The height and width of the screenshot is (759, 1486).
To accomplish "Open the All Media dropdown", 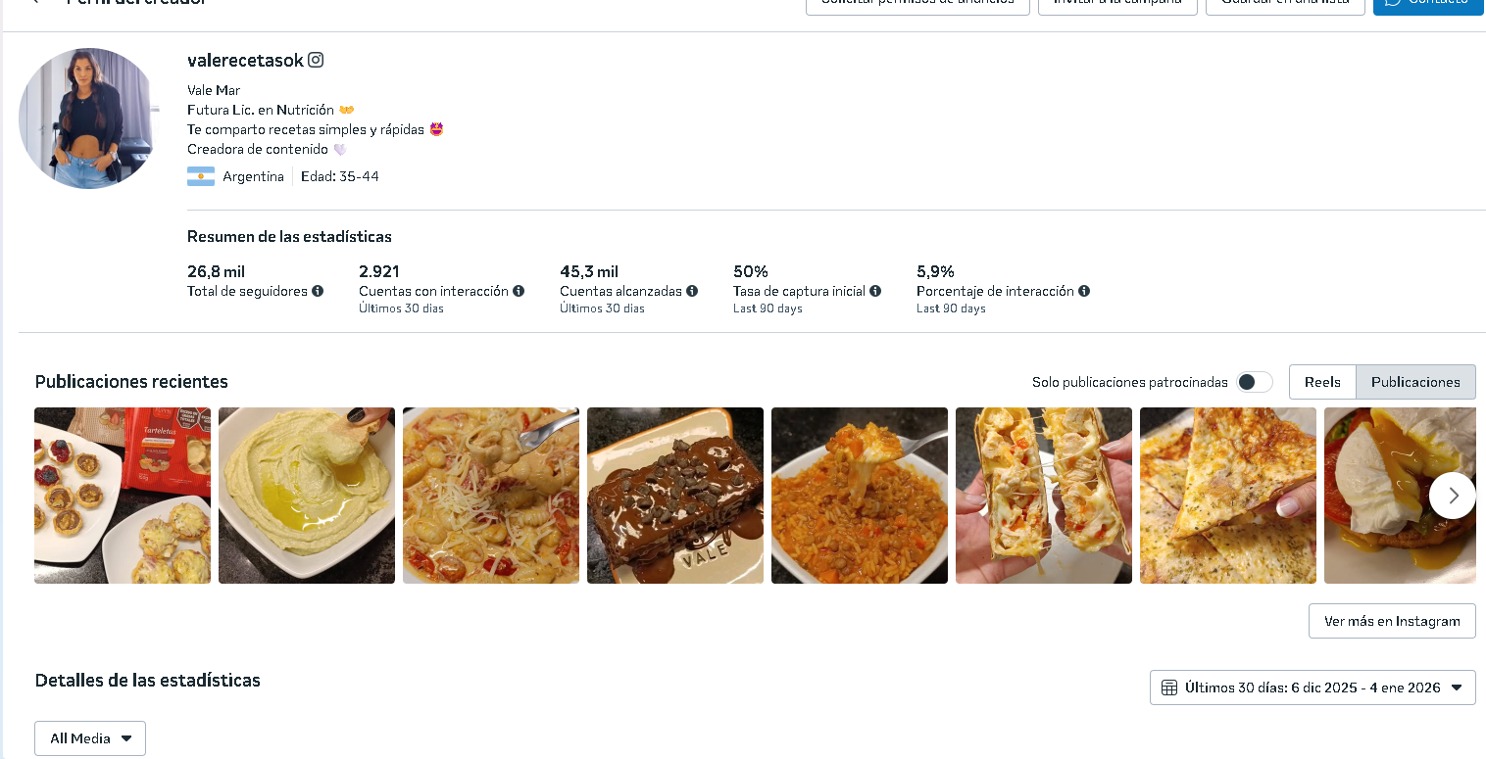I will tap(90, 738).
